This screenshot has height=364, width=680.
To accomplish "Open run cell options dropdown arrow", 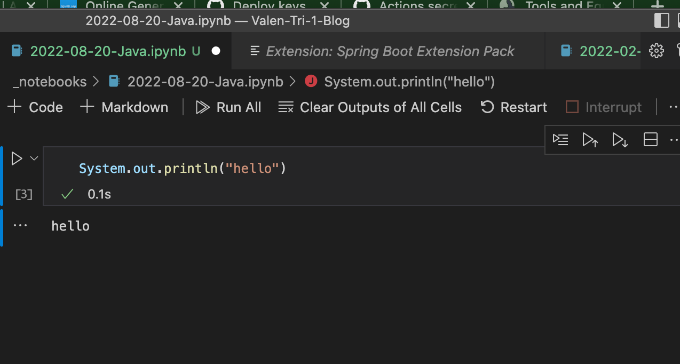I will tap(34, 158).
